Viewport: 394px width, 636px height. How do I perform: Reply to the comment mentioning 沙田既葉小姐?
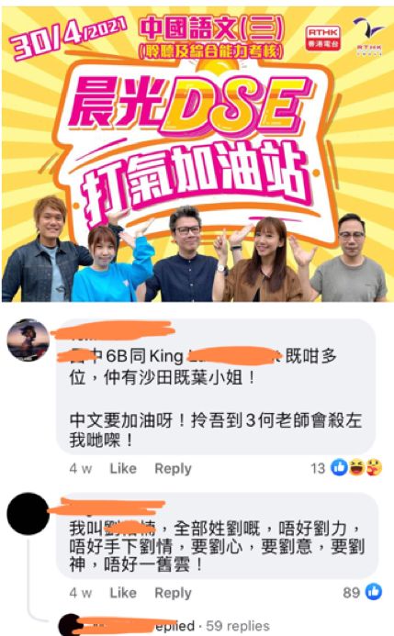pyautogui.click(x=173, y=468)
